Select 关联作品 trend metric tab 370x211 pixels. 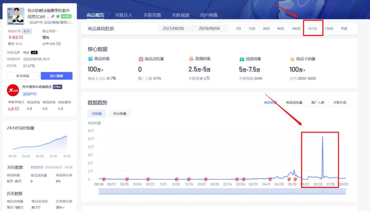(x=340, y=103)
